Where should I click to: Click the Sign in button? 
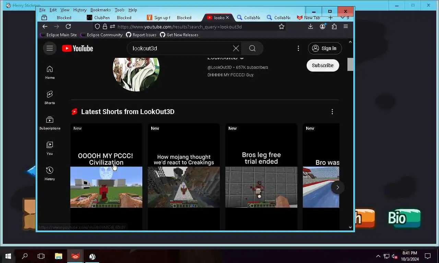click(x=324, y=48)
